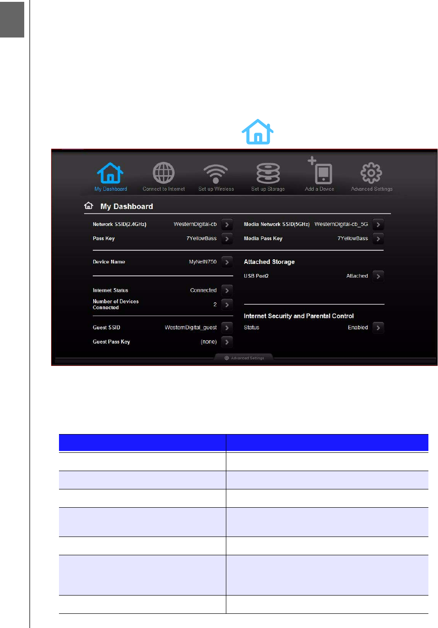Viewport: 438px width, 628px height.
Task: Click the WesternDigital_guest value
Action: pyautogui.click(x=191, y=327)
